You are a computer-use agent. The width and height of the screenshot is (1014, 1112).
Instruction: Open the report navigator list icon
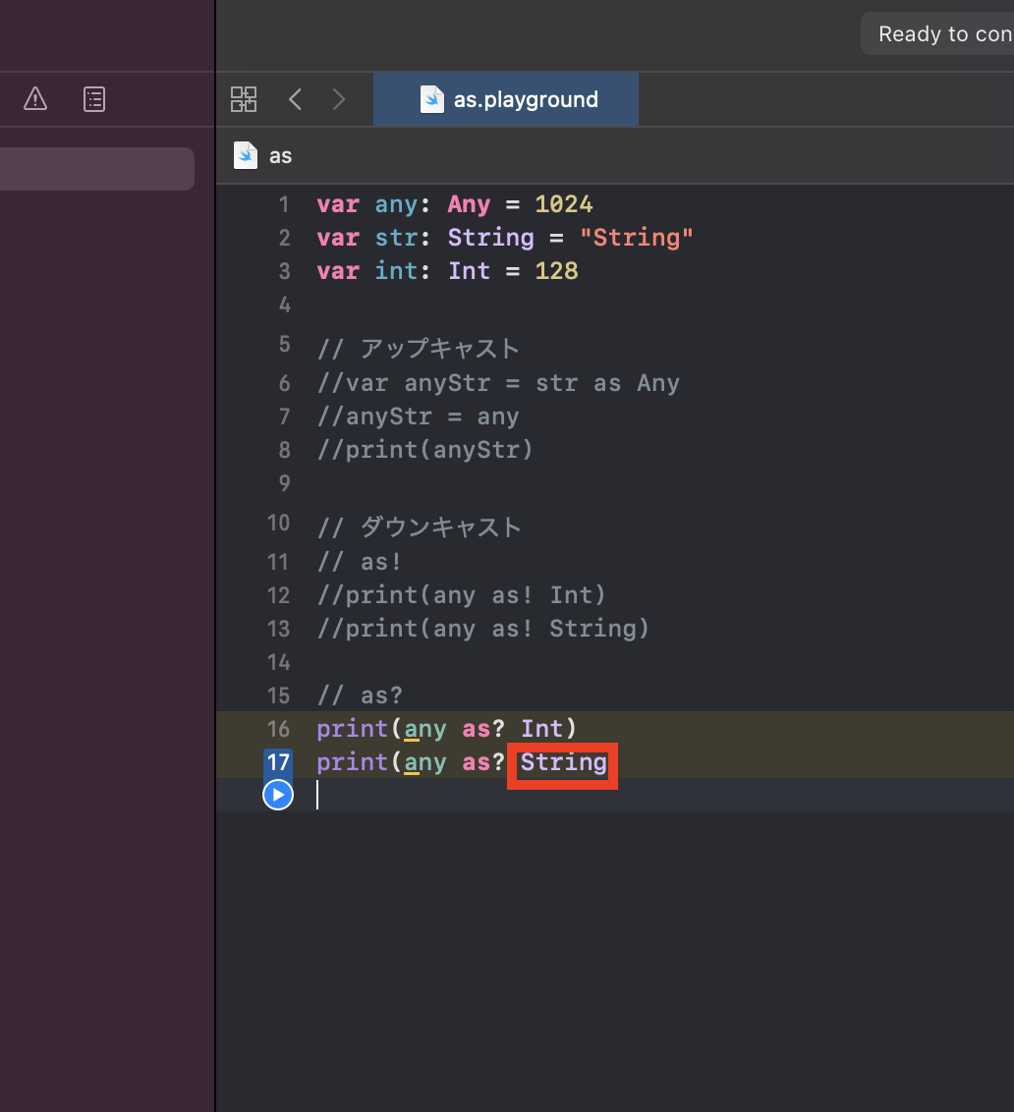(x=94, y=99)
